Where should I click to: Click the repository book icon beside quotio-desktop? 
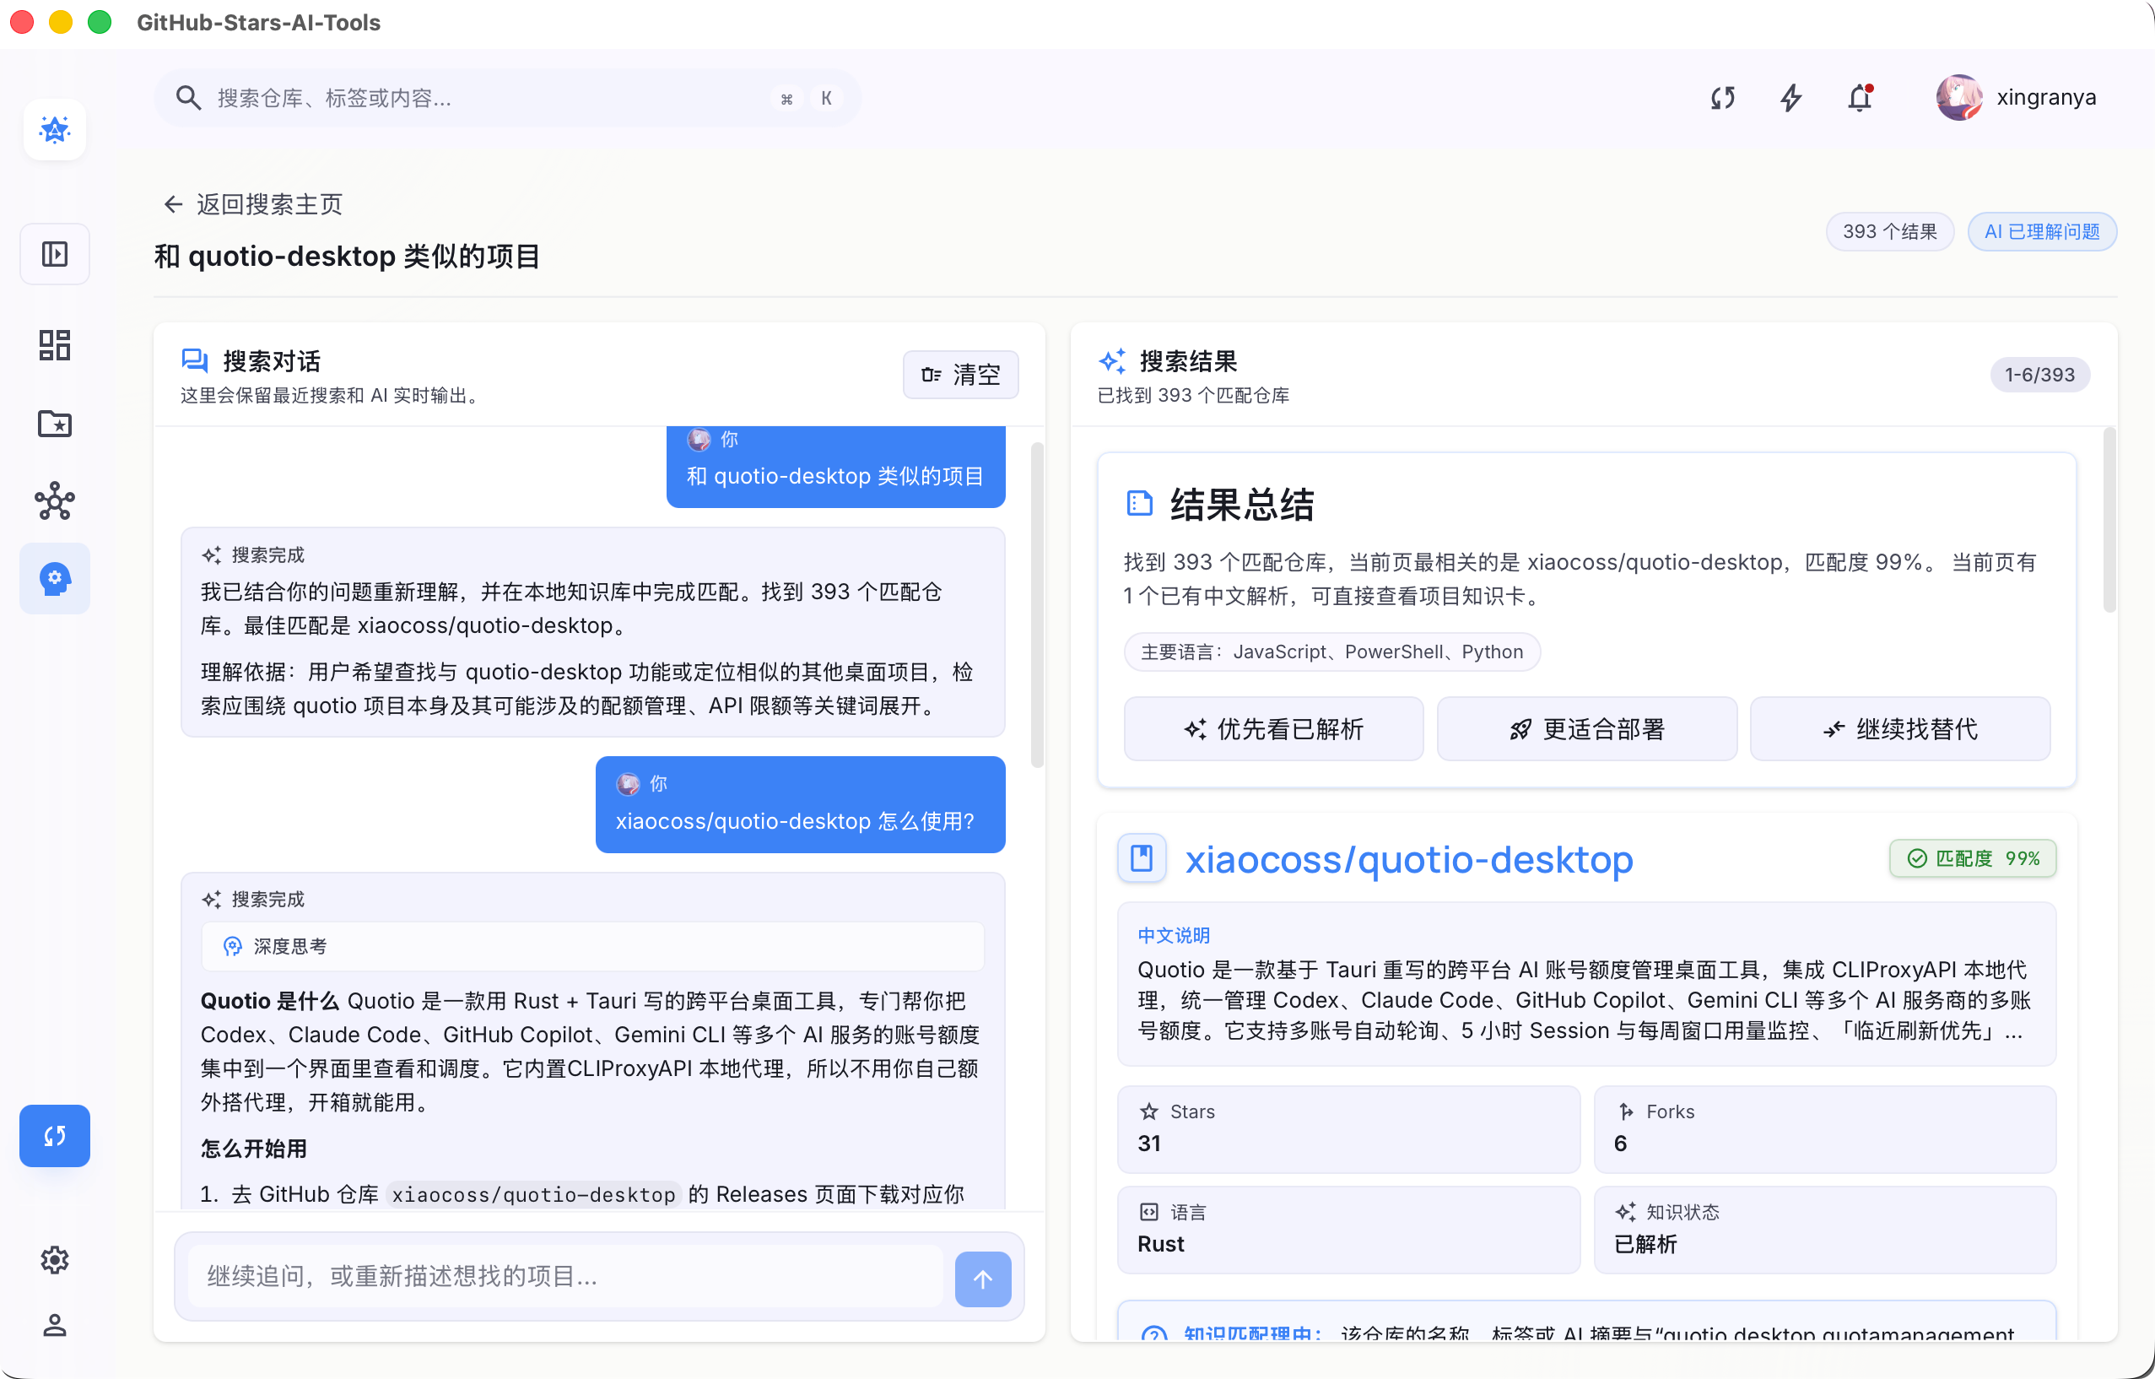[1142, 857]
